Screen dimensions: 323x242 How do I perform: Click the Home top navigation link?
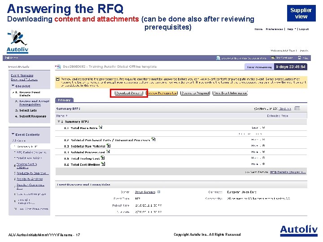[258, 29]
